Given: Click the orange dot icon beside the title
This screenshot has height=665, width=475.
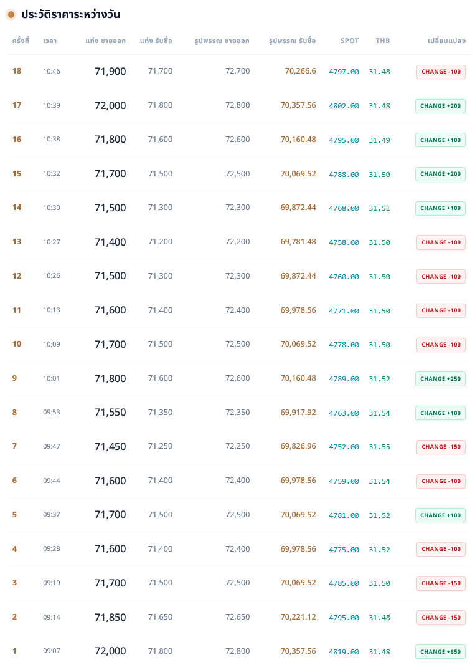Looking at the screenshot, I should tap(11, 14).
